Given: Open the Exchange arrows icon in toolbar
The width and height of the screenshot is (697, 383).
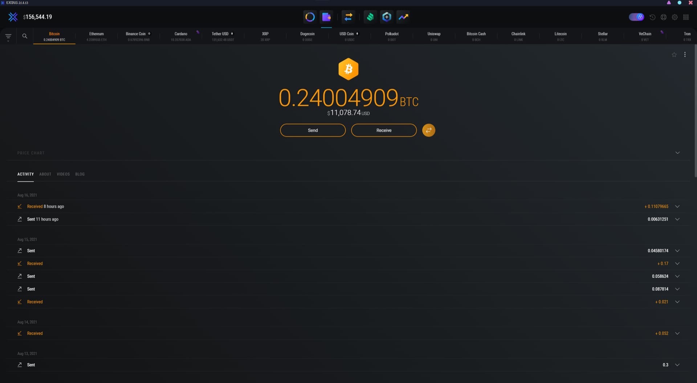Looking at the screenshot, I should (348, 17).
